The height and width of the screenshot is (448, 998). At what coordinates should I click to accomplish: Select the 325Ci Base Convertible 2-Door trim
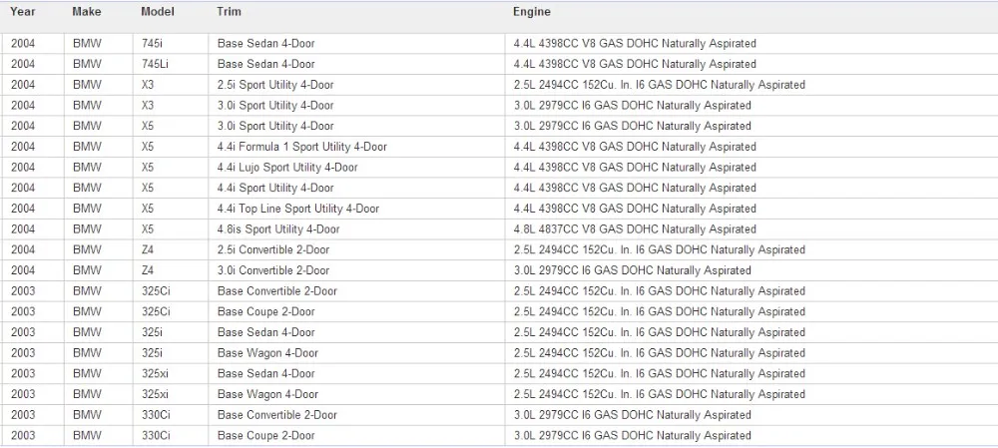coord(277,291)
